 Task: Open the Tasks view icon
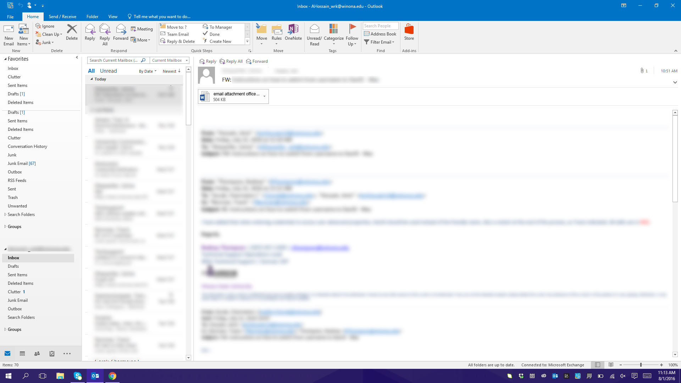tap(52, 354)
